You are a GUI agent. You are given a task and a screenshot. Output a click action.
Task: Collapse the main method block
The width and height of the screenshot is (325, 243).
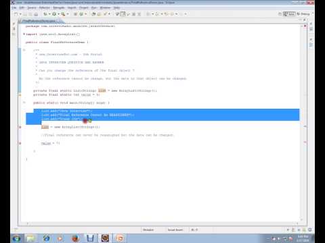24,103
